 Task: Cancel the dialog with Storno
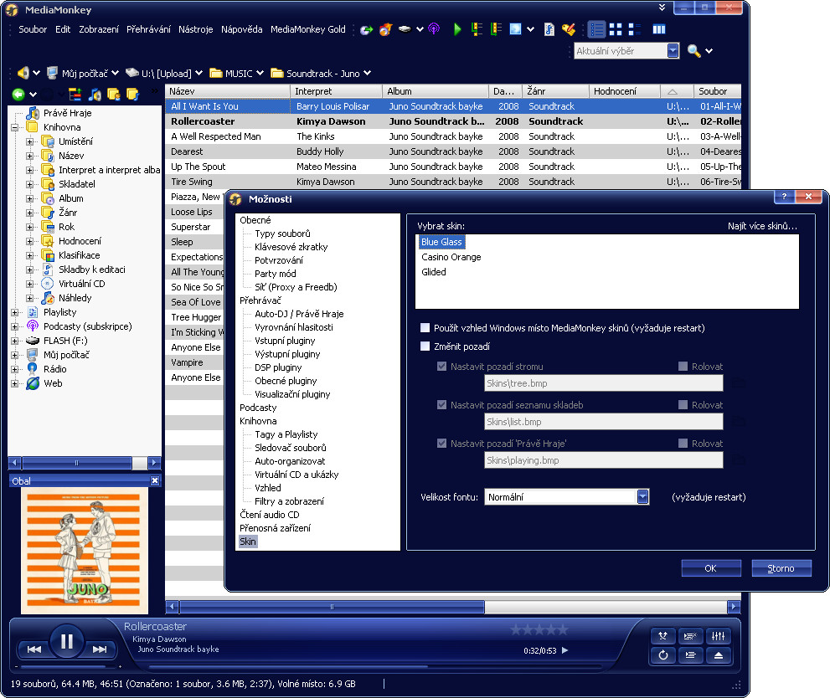click(781, 568)
